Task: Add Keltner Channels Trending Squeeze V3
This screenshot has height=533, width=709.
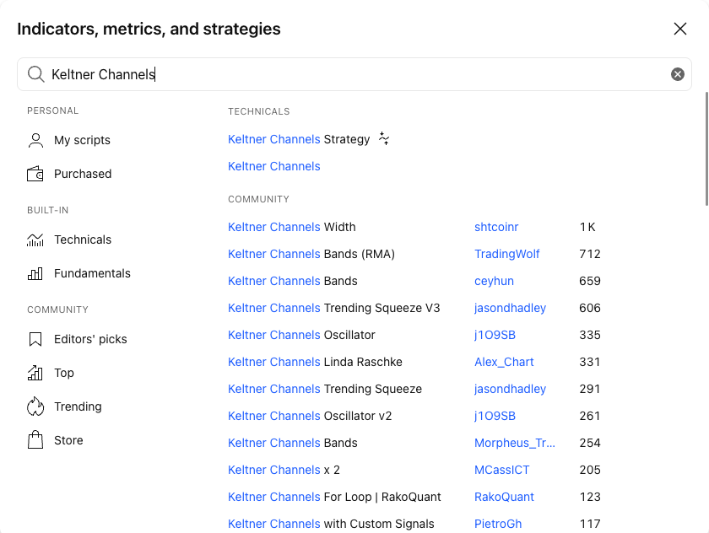Action: tap(333, 308)
